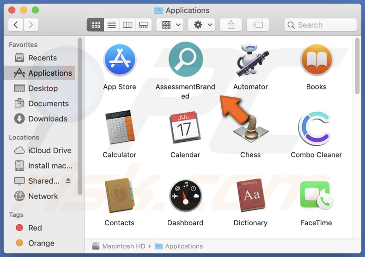365x257 pixels.
Task: Click the "Combo Cleaner" name label
Action: point(316,155)
